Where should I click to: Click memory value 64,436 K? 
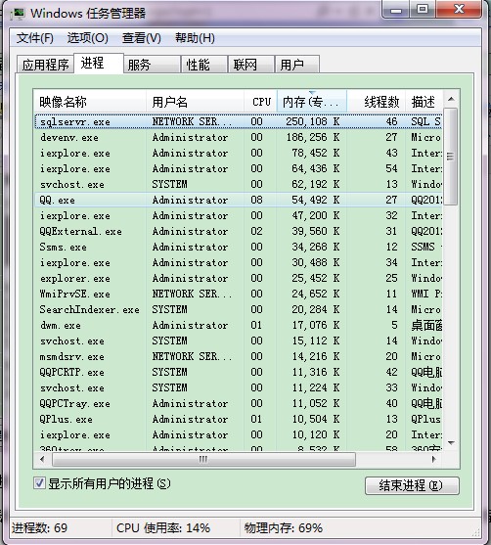point(316,168)
